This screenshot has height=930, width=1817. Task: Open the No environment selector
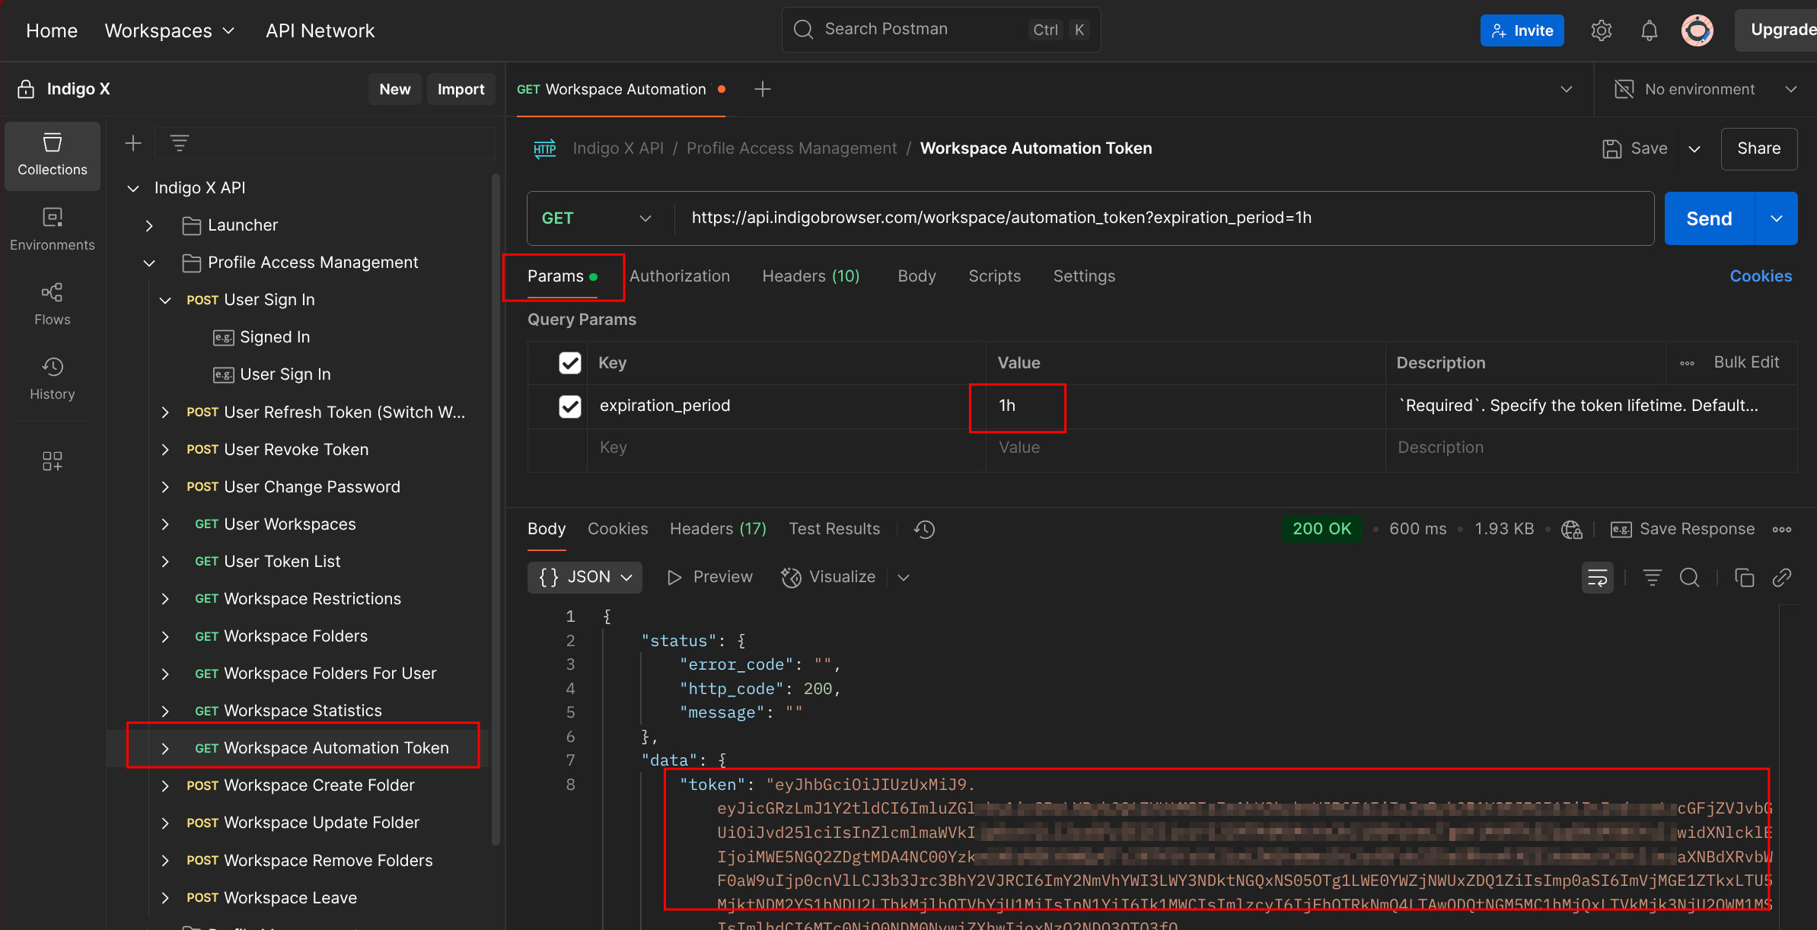click(x=1704, y=89)
